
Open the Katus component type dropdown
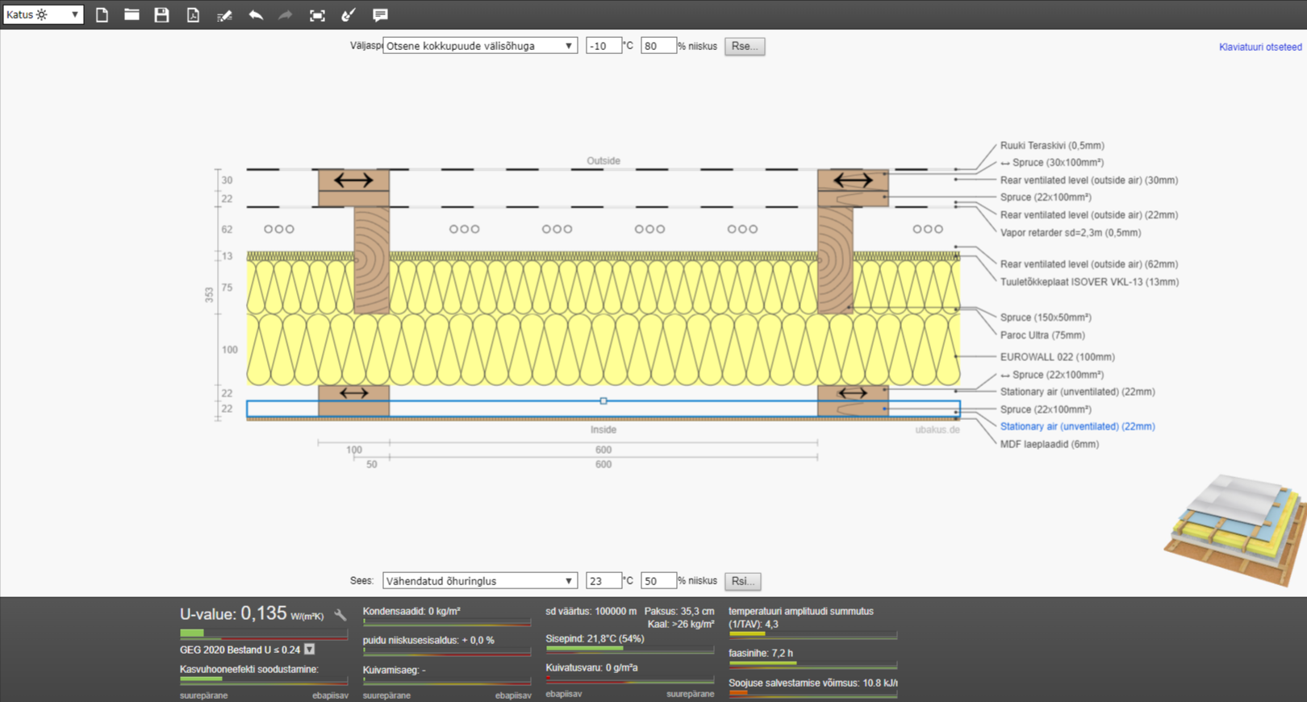click(44, 15)
